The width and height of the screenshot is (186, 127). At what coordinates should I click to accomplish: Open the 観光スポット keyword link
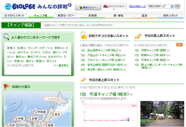pos(35,57)
